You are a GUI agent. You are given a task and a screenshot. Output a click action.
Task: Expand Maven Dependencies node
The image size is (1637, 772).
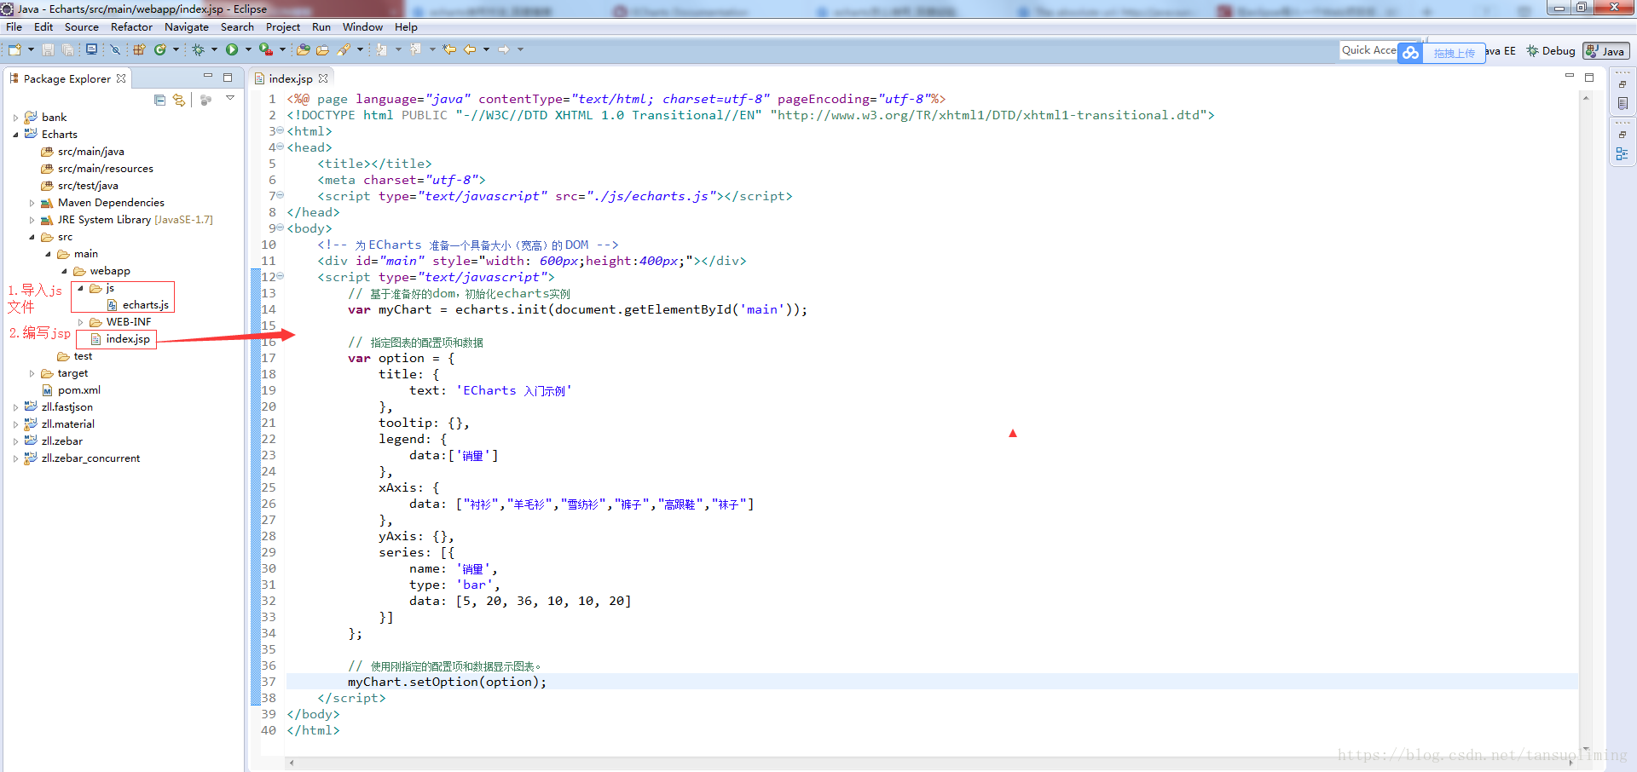click(x=32, y=203)
